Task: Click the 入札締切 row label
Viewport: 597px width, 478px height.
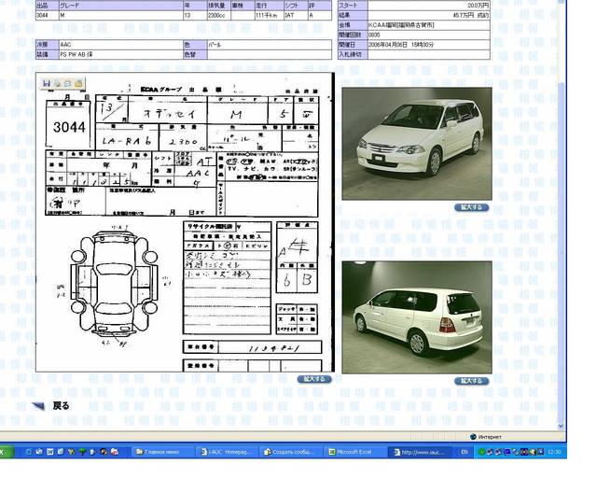Action: coord(353,54)
